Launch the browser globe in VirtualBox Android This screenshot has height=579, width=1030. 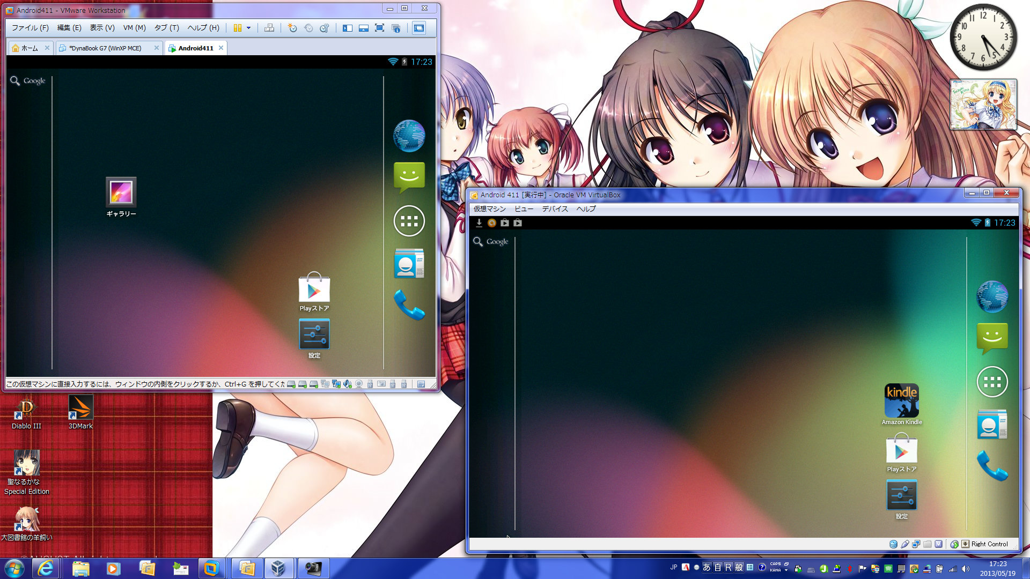(992, 296)
